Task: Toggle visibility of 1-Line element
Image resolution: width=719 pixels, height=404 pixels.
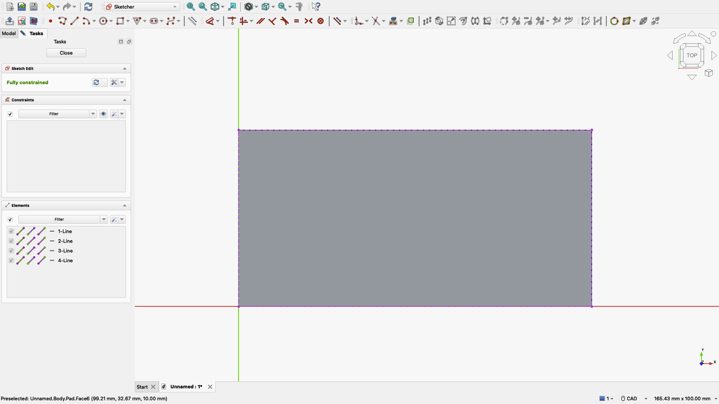Action: point(10,231)
